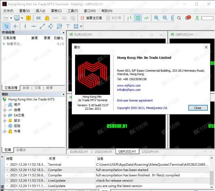Viewport: 215px width, 191px height.
Task: Draw a horizontal line tool
Action: coord(34,26)
